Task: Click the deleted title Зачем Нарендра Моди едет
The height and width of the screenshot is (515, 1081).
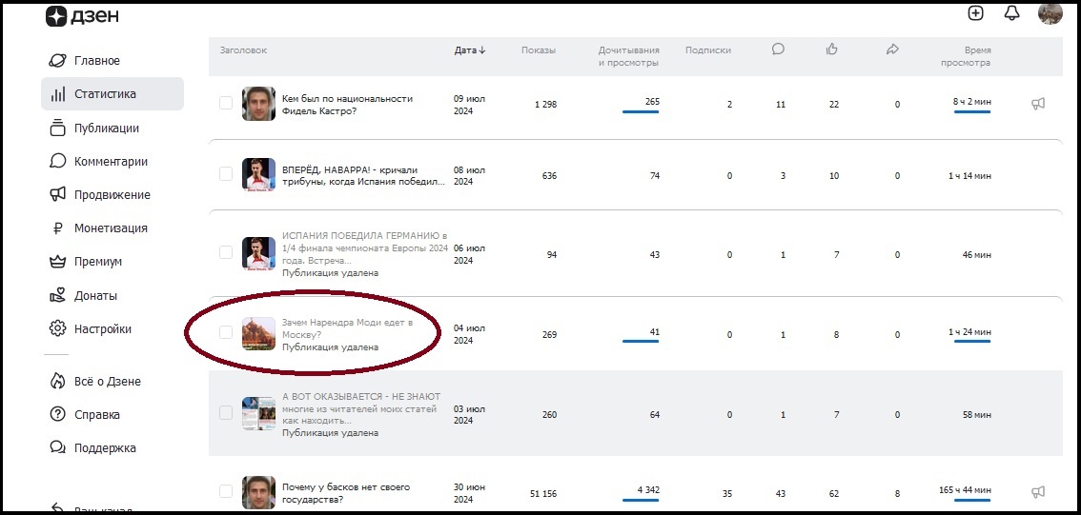Action: [347, 328]
